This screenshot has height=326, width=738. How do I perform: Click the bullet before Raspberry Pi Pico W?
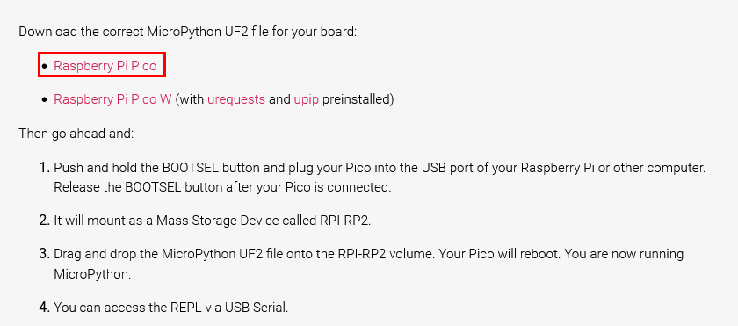coord(44,100)
